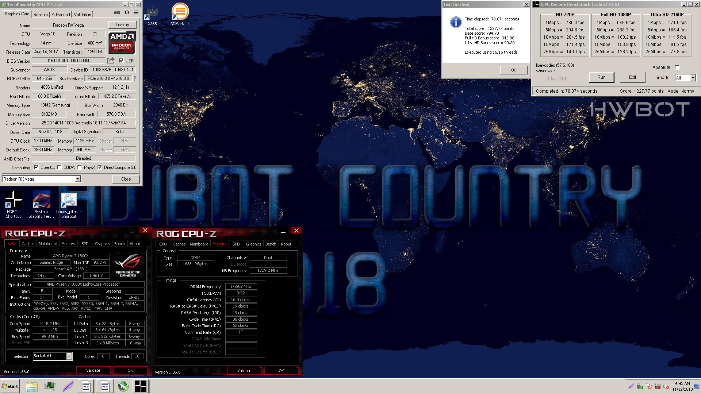The height and width of the screenshot is (394, 701).
Task: Click the DRAM Frequency value 1729.2 MHz
Action: click(x=241, y=287)
